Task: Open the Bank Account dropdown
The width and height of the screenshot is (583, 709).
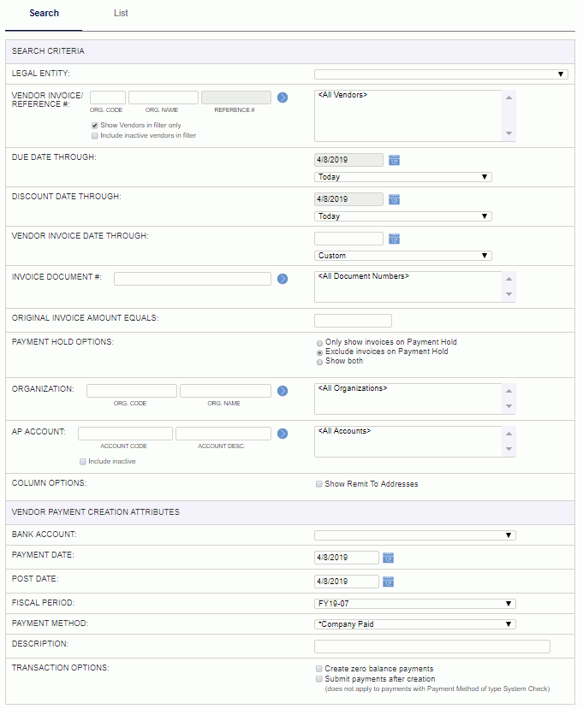Action: pos(415,535)
